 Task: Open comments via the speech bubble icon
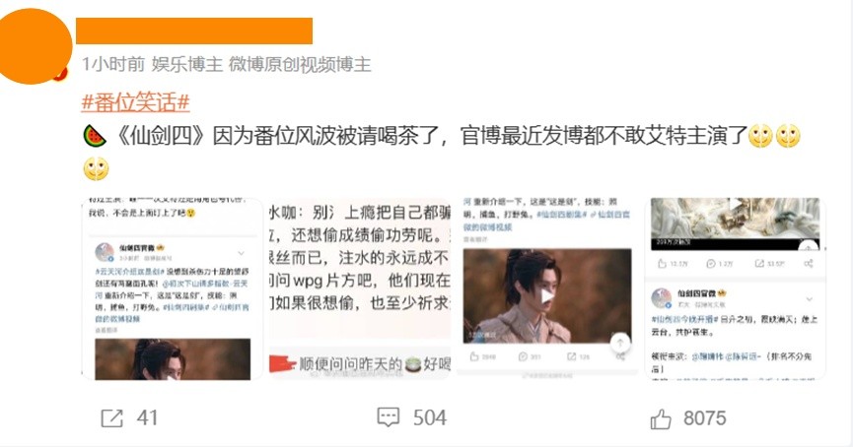pos(388,417)
